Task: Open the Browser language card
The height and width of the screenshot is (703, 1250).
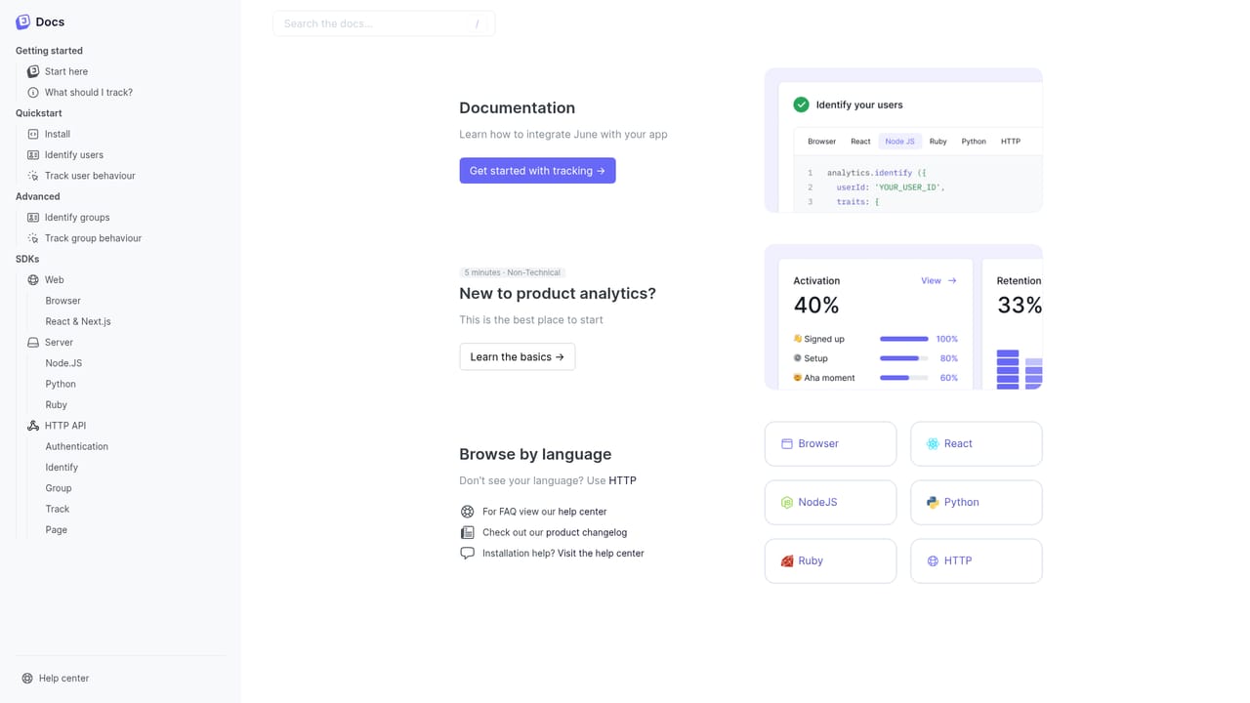Action: click(x=830, y=443)
